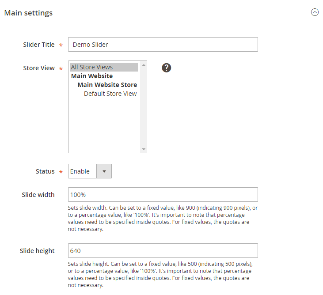
Task: Open the Status dropdown arrow
Action: 104,171
